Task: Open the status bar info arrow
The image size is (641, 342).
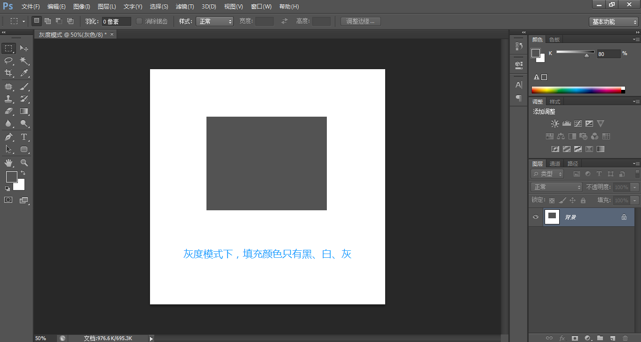Action: coord(151,338)
